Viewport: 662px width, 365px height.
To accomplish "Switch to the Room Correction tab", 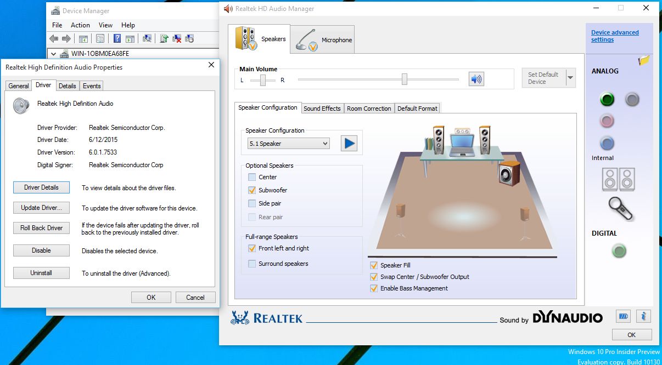I will tap(369, 109).
